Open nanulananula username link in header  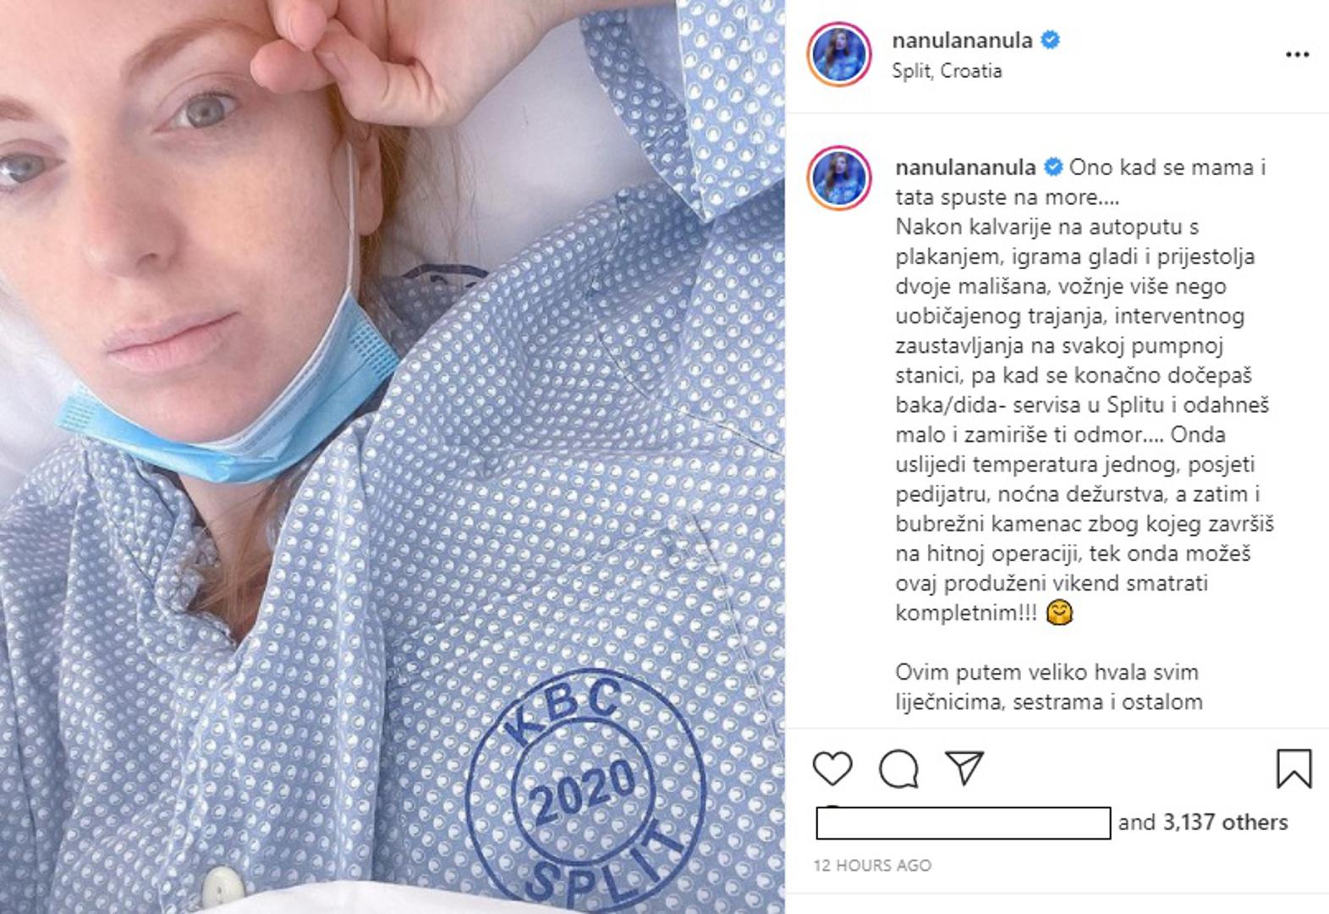pos(962,41)
